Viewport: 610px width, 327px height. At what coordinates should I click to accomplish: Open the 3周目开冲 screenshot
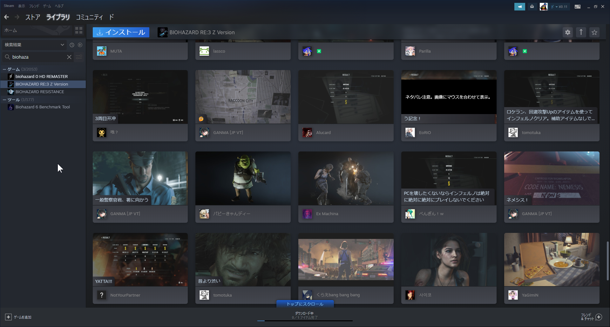pyautogui.click(x=140, y=97)
